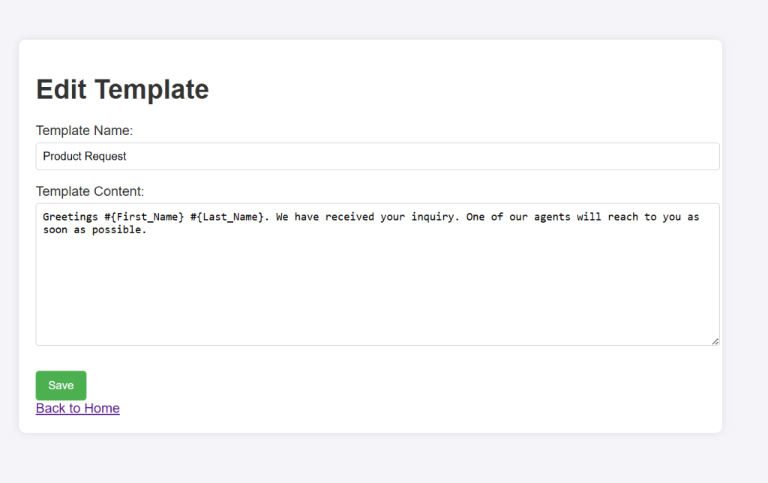Click the "Template Content:" label
This screenshot has height=483, width=768.
(x=90, y=191)
